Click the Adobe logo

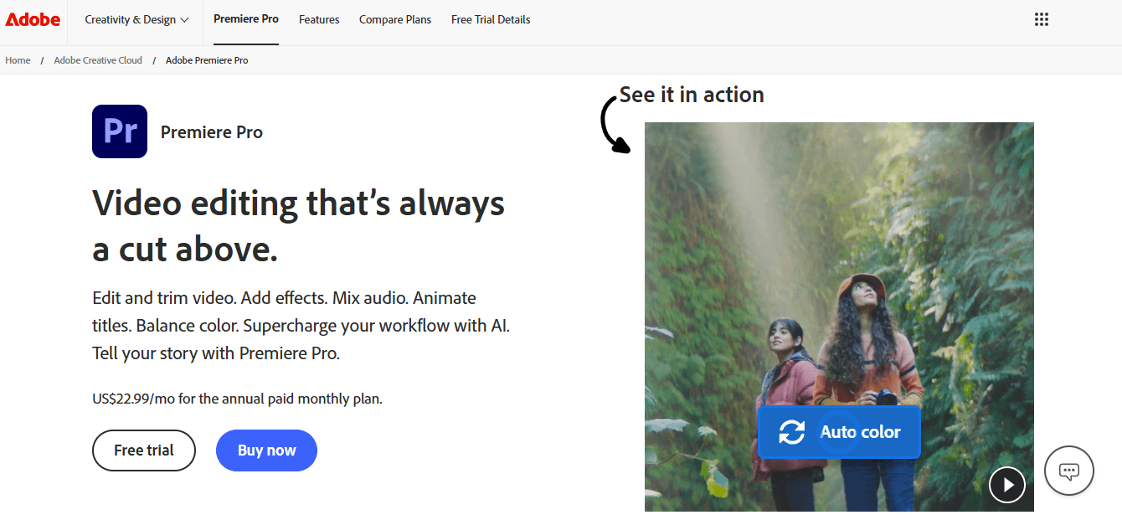(x=33, y=18)
